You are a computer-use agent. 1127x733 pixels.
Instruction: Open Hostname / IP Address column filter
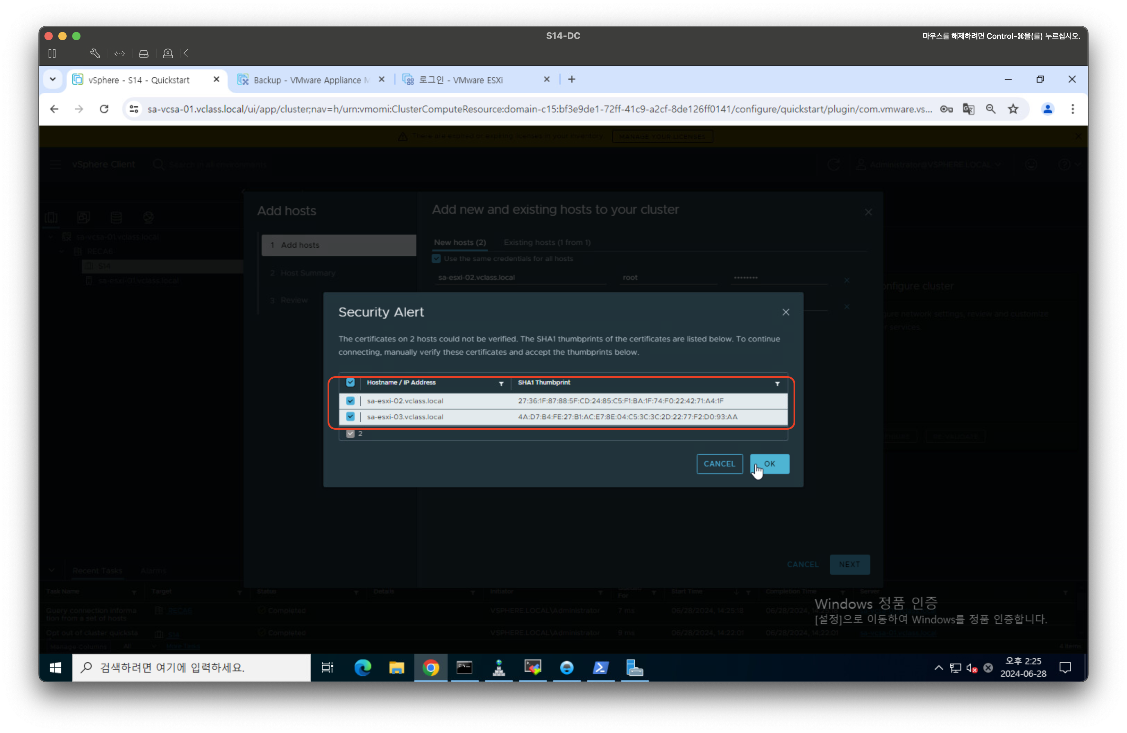click(x=501, y=384)
